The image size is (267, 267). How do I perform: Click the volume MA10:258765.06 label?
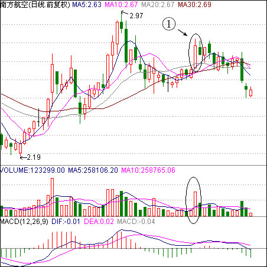tap(148, 170)
